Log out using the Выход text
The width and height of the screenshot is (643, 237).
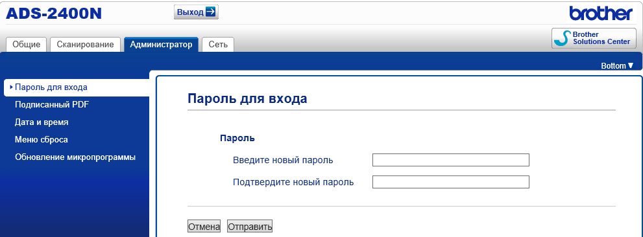click(x=190, y=12)
